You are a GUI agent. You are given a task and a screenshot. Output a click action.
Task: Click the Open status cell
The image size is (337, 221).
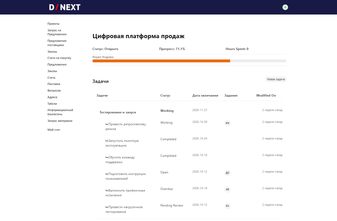164,172
